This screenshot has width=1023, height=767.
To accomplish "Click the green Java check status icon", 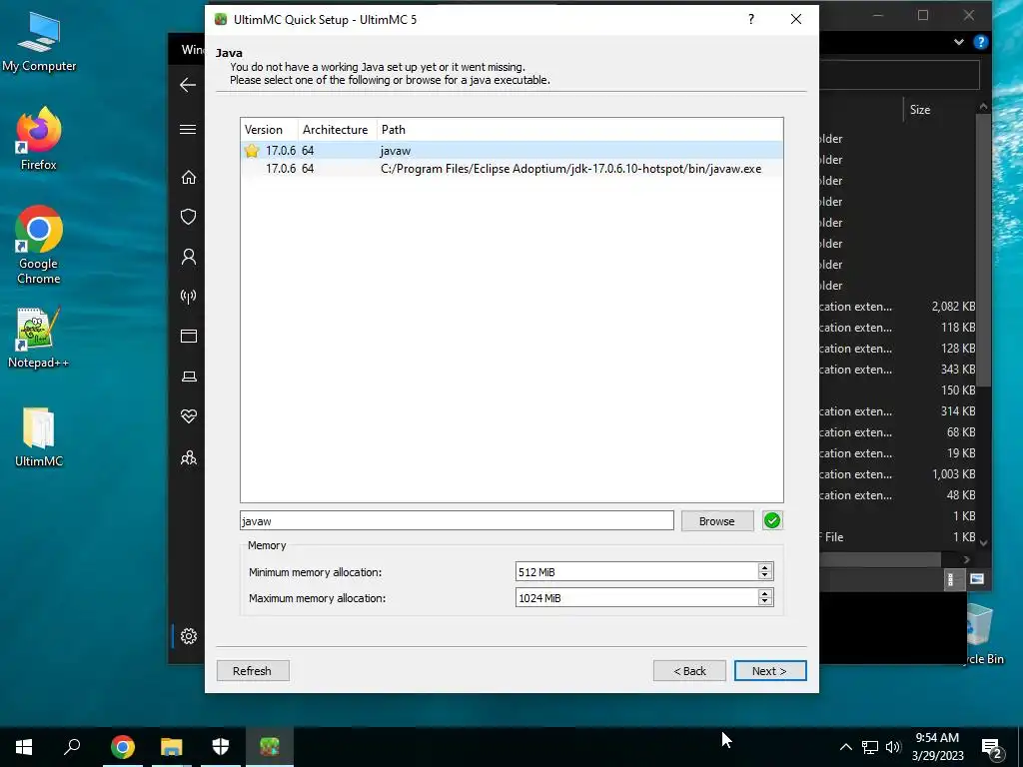I will tap(772, 520).
